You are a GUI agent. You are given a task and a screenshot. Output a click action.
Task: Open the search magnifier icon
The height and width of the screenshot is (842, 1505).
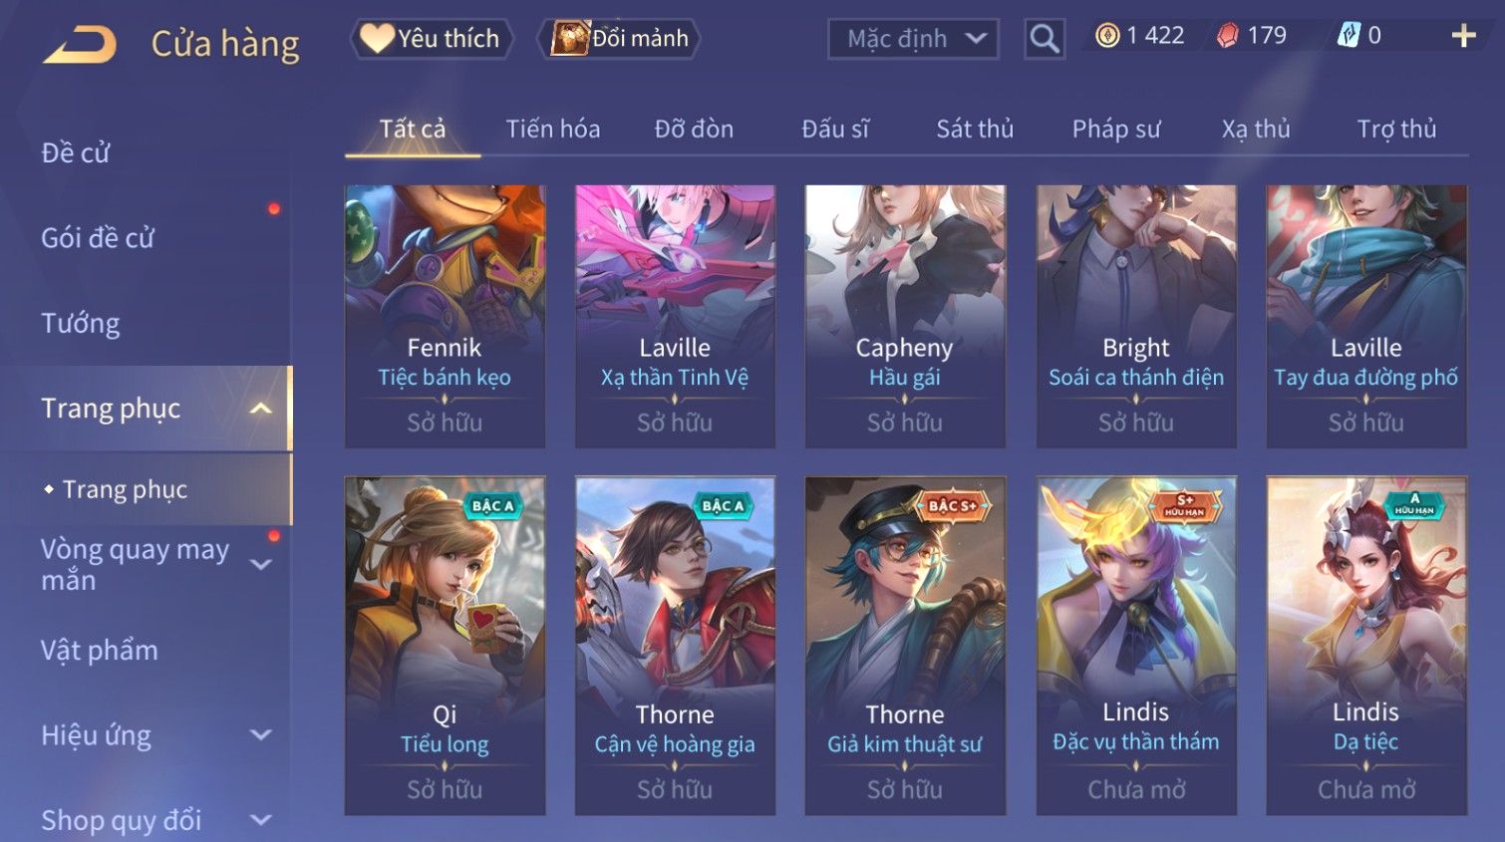(1045, 39)
